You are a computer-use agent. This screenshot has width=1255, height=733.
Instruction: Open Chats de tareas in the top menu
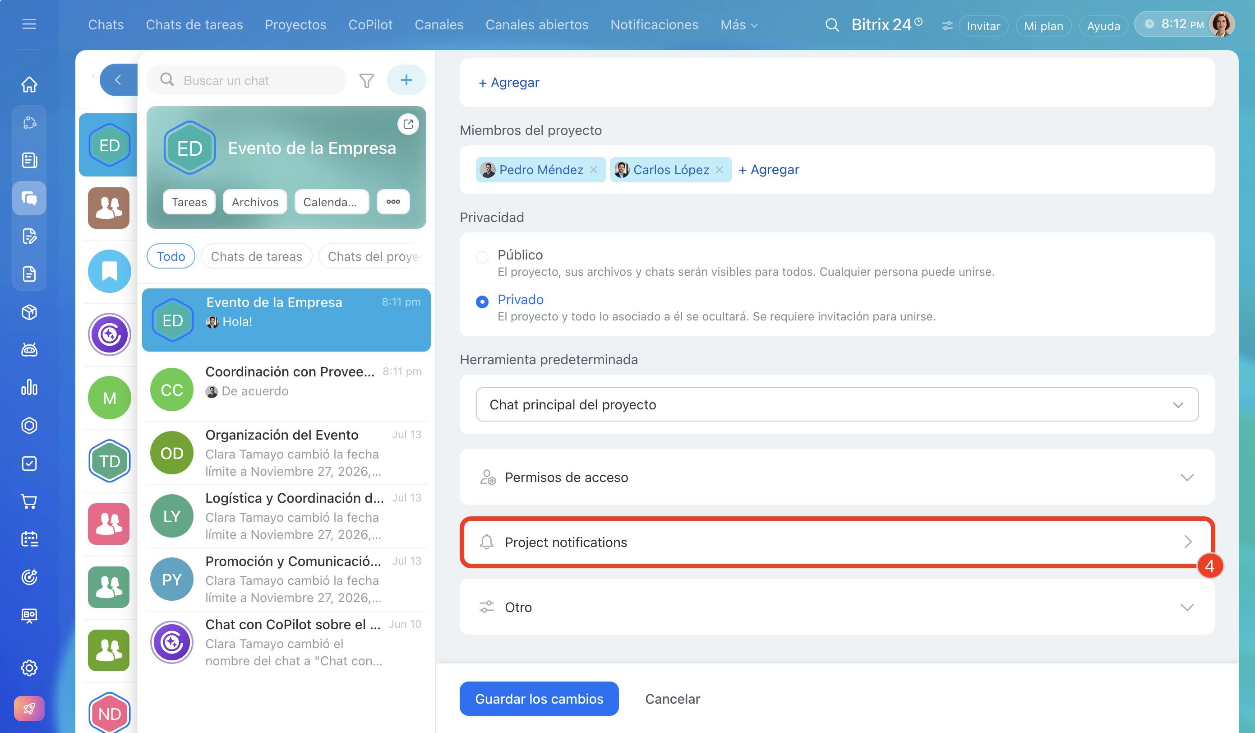pos(194,24)
